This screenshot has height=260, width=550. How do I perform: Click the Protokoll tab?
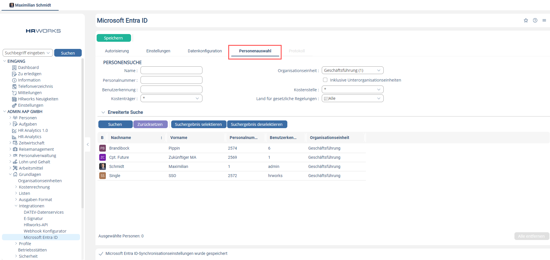(x=297, y=51)
